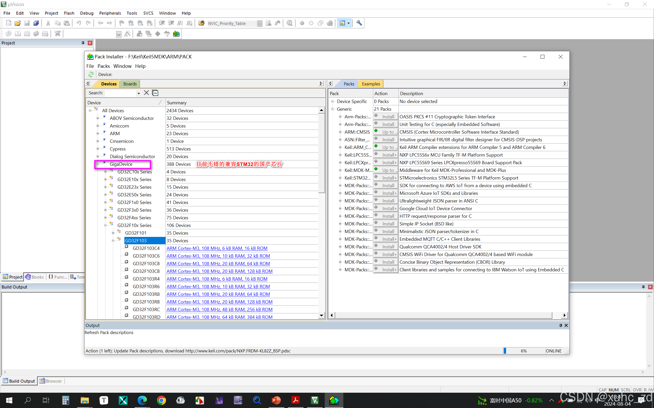
Task: Expand the GD32F101 node
Action: click(113, 233)
